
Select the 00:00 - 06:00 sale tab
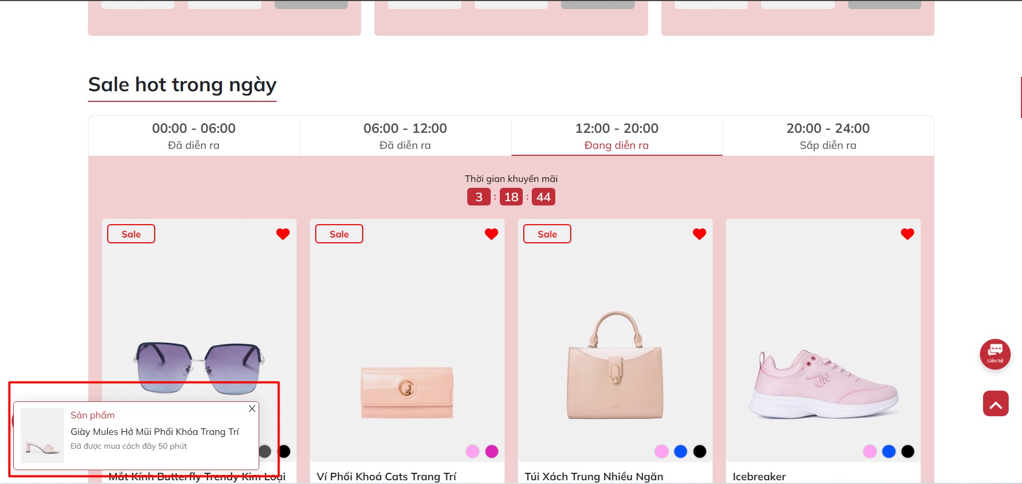(x=194, y=136)
